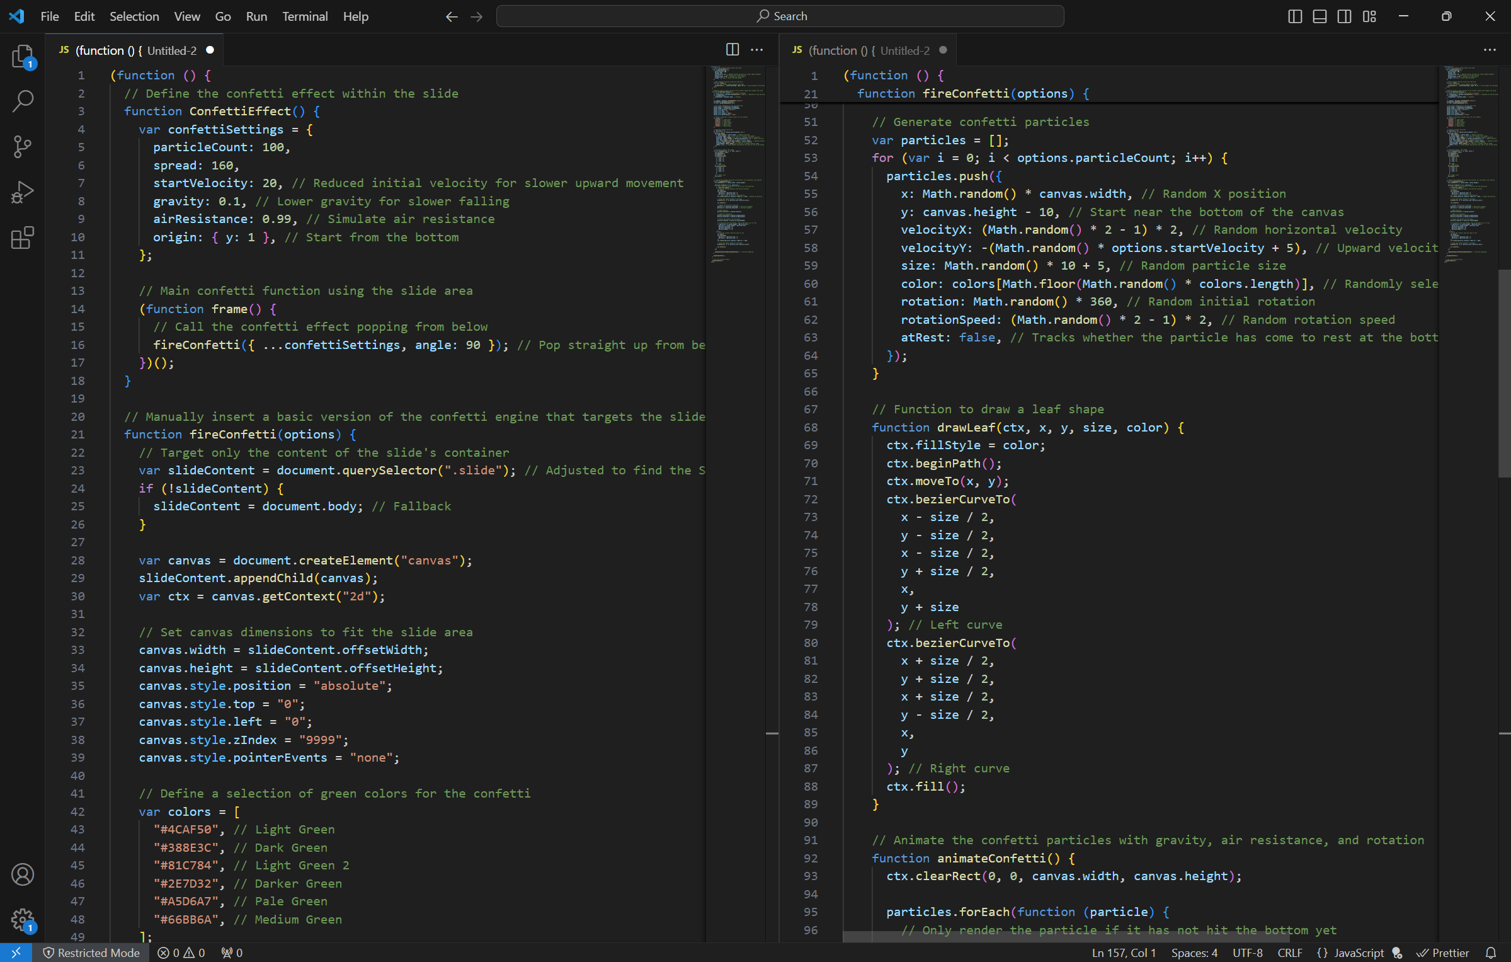
Task: Open the Manage gear icon
Action: tap(23, 920)
